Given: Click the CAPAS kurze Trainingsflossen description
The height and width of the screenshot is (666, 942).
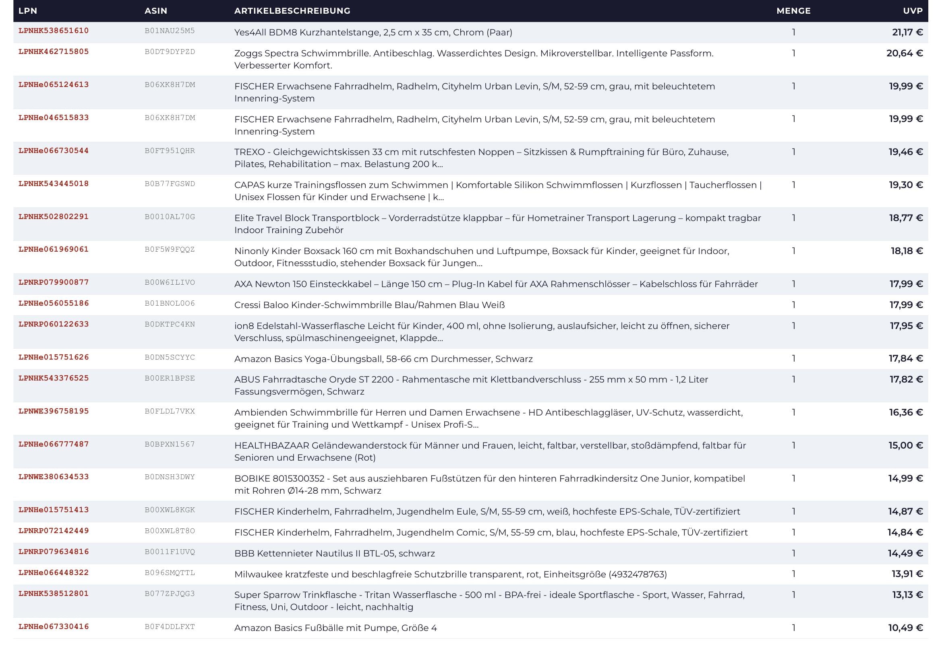Looking at the screenshot, I should 498,191.
